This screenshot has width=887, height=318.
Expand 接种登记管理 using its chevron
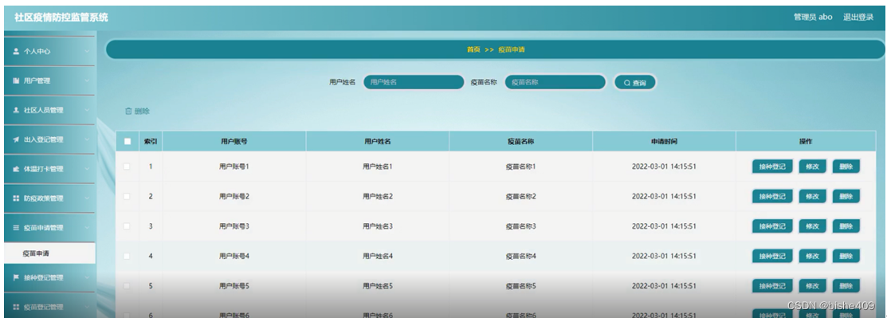pyautogui.click(x=87, y=278)
